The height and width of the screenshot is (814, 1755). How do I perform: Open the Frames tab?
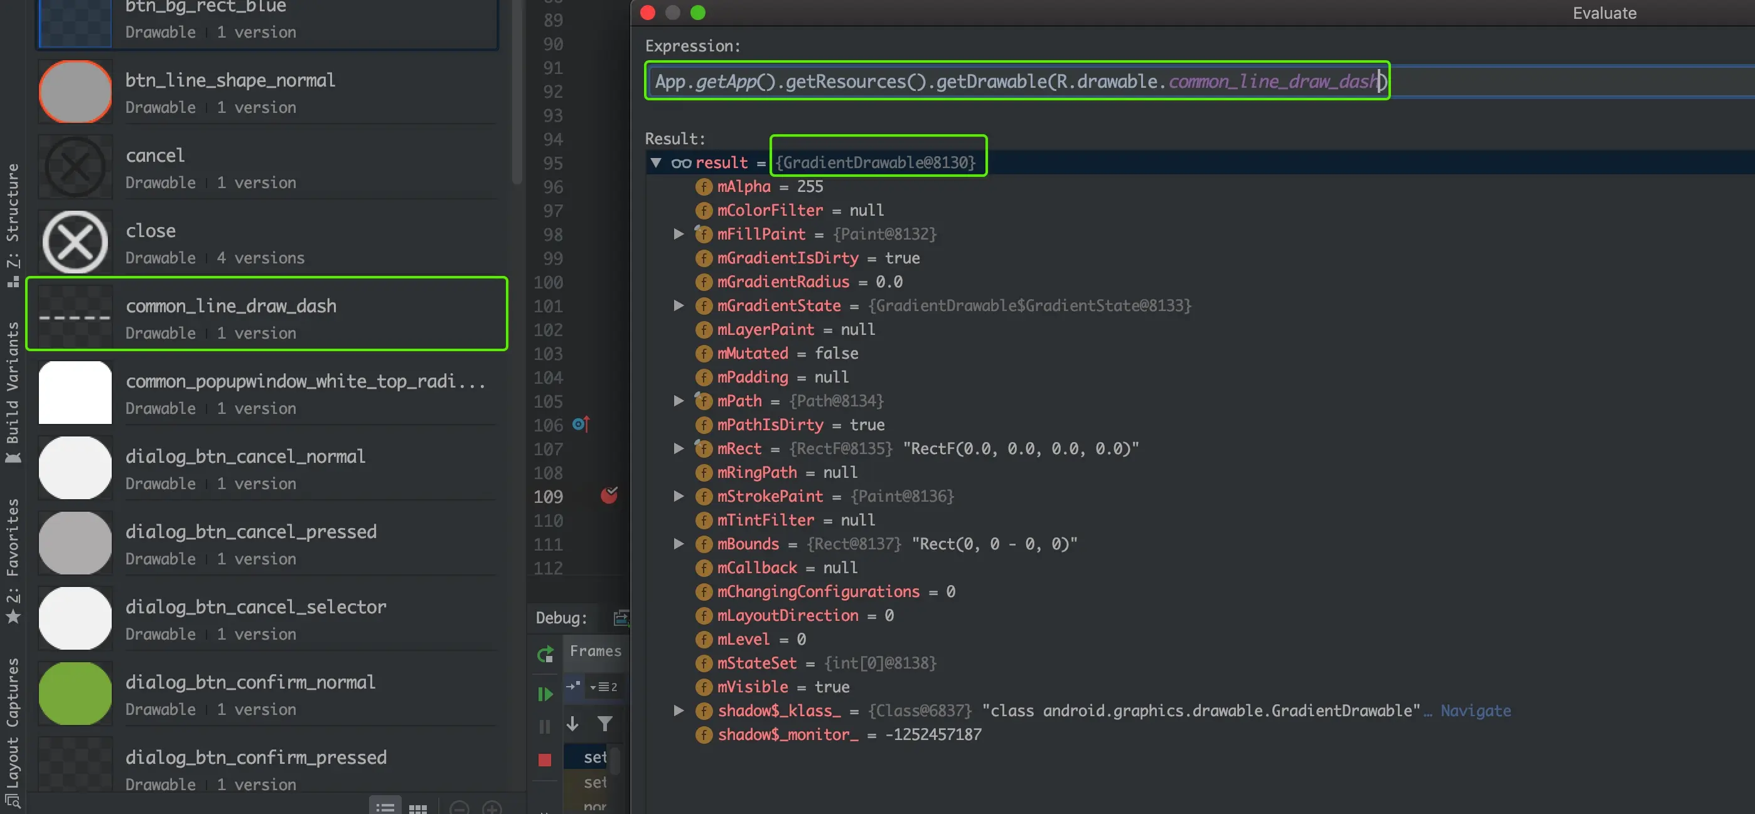tap(595, 651)
